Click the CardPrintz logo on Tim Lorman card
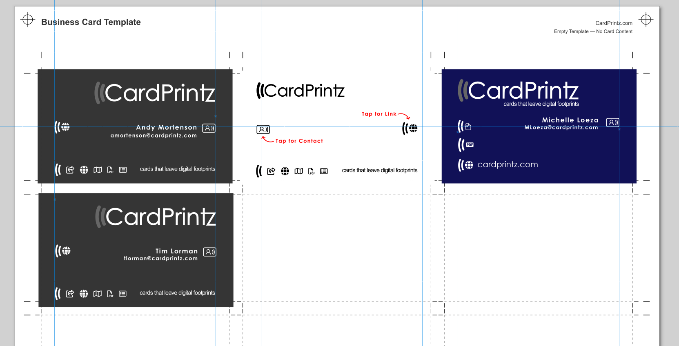 [156, 217]
